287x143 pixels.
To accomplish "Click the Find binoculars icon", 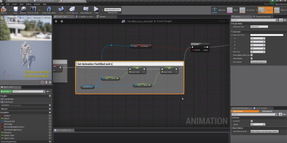I will [x=61, y=9].
